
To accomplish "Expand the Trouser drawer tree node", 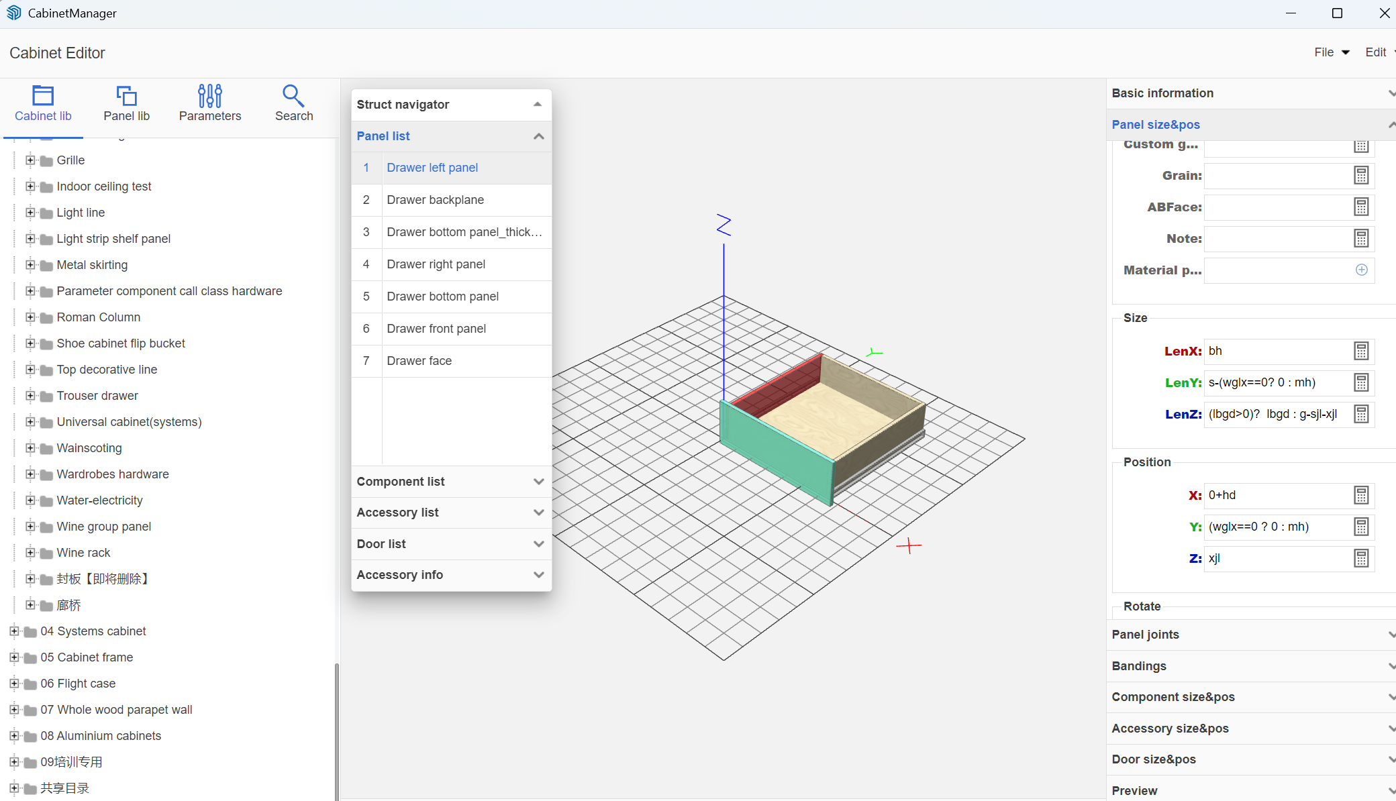I will pos(30,396).
